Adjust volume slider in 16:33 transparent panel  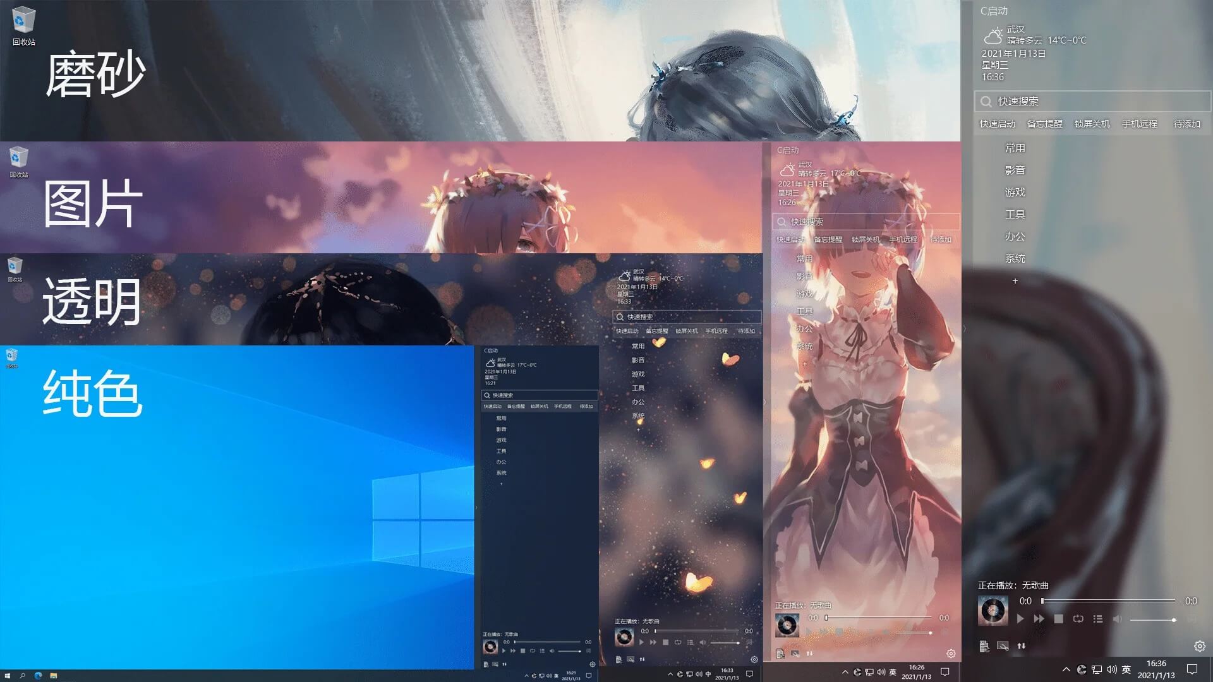tap(725, 643)
